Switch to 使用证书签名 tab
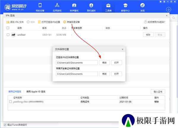This screenshot has height=128, width=178. [x=15, y=92]
